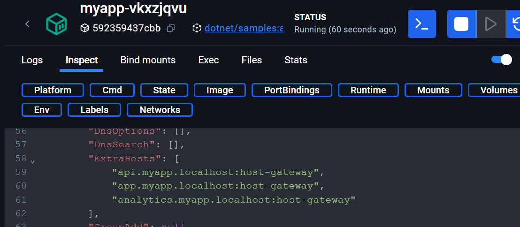Click the teal container cube icon

point(56,24)
